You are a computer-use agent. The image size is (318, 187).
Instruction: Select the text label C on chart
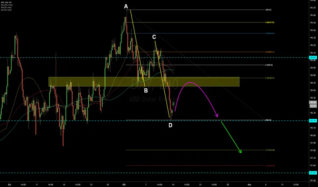[x=154, y=37]
